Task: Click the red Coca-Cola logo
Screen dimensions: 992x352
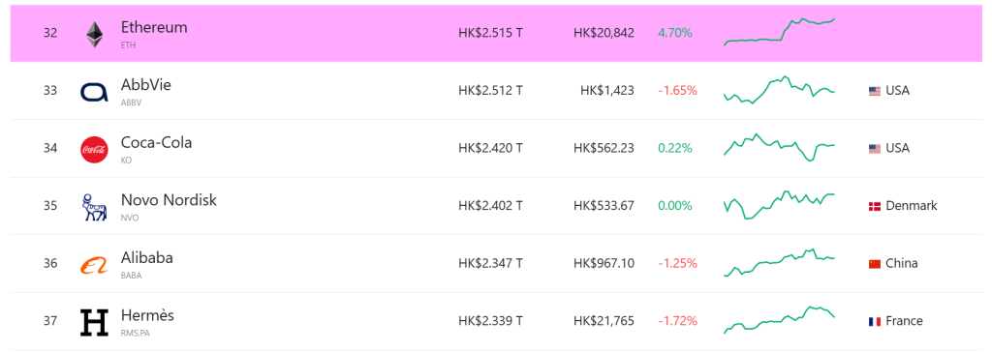Action: pyautogui.click(x=94, y=150)
